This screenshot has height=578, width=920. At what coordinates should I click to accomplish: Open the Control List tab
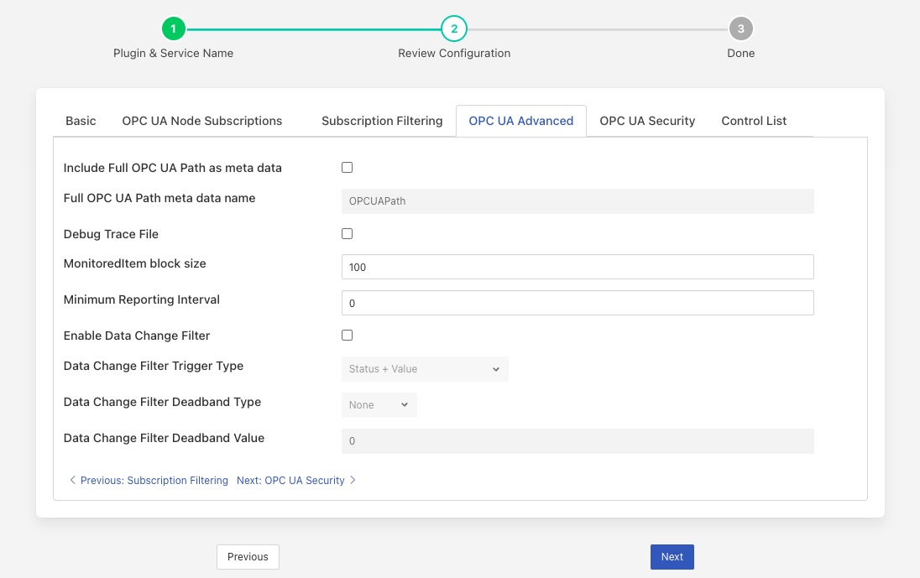click(x=753, y=121)
